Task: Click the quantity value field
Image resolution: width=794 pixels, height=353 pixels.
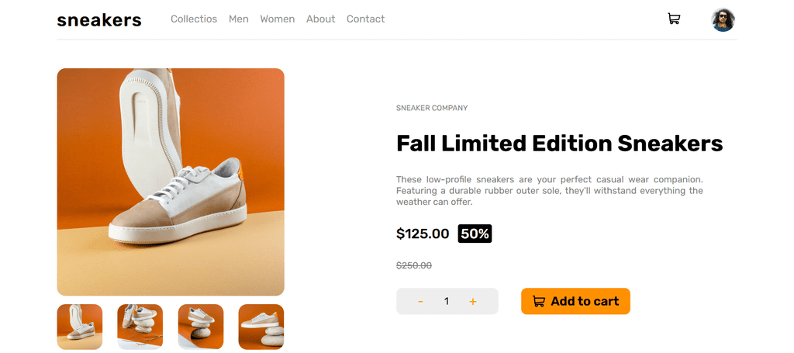Action: point(446,301)
